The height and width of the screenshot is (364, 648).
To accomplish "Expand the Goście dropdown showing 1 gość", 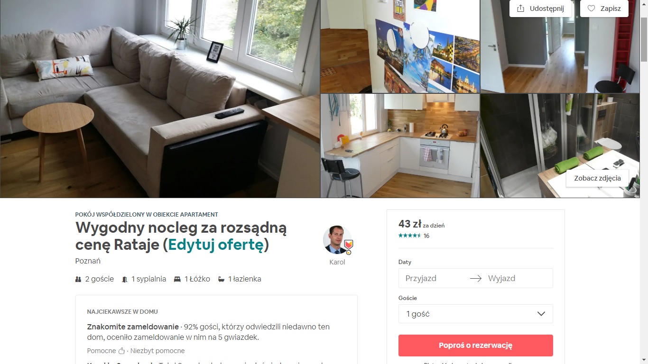I will [476, 314].
